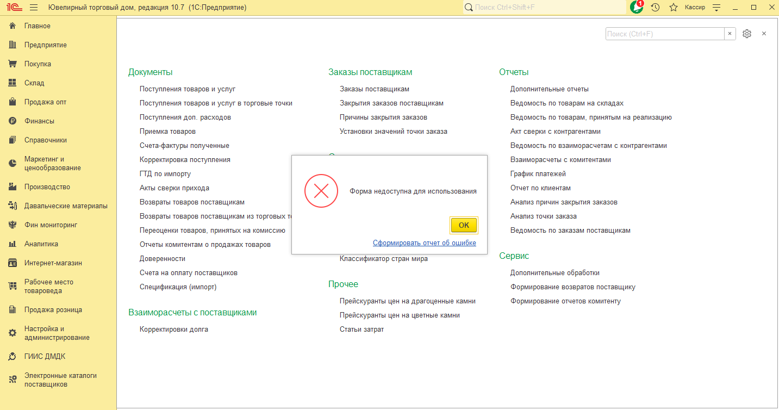
Task: Open the Склад section
Action: 34,83
